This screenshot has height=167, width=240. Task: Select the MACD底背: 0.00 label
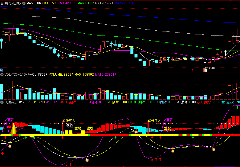click(71, 102)
